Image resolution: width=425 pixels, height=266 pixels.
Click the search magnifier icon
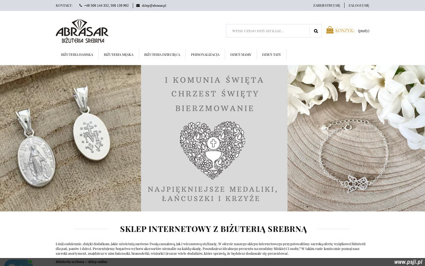click(316, 31)
